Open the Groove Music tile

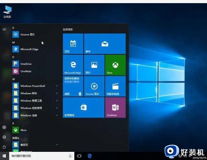coord(94,86)
